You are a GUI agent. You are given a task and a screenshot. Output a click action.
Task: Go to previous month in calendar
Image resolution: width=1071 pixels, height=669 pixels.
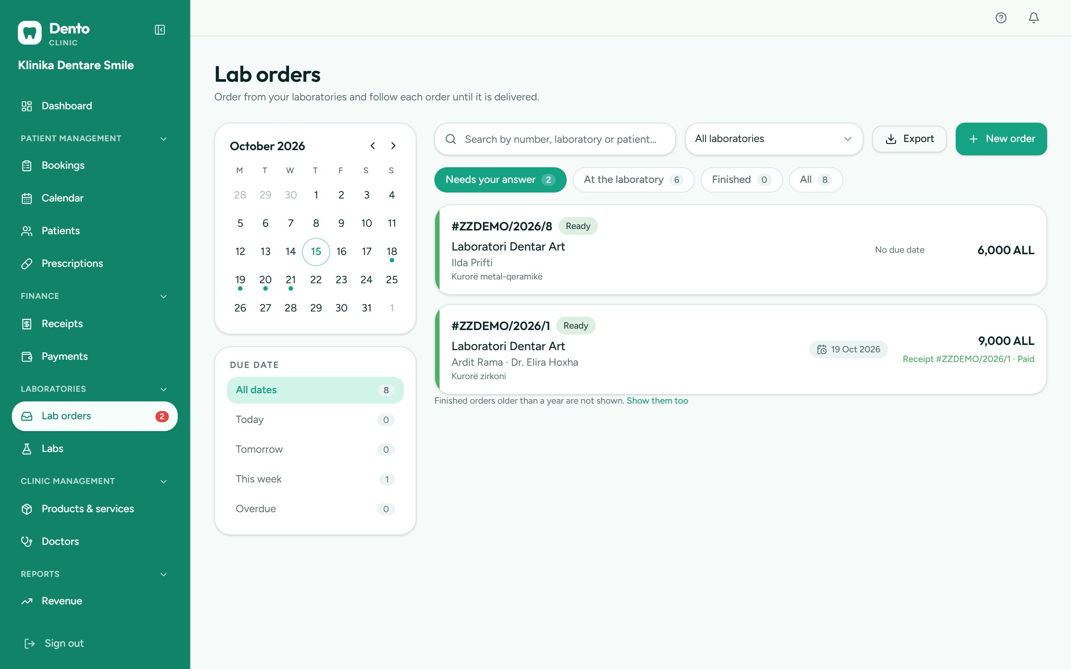pyautogui.click(x=373, y=146)
